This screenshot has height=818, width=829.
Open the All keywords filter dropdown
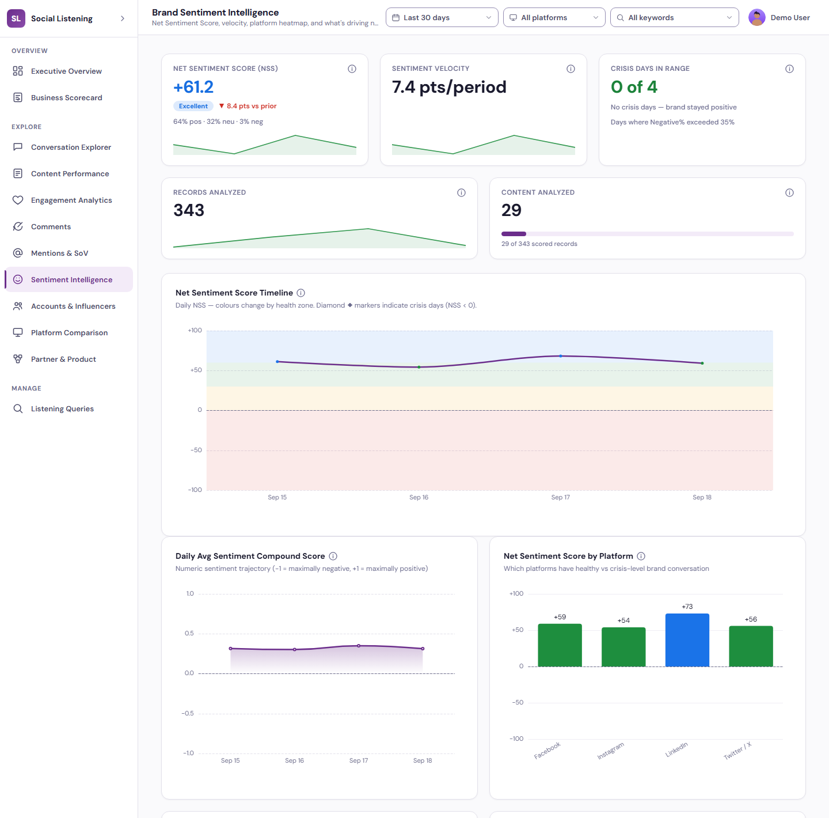coord(675,18)
